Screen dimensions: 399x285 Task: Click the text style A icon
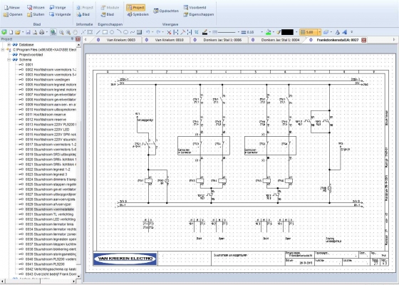tap(337, 32)
